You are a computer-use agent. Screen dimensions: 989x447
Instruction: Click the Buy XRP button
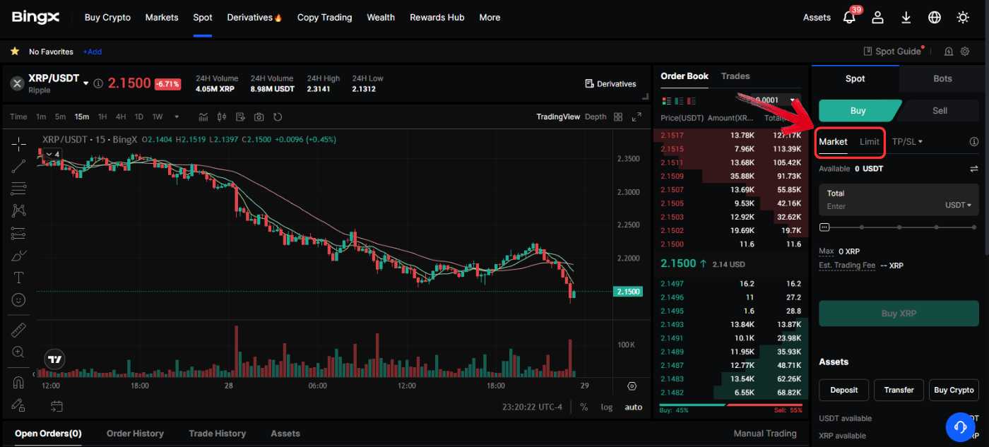click(x=899, y=313)
